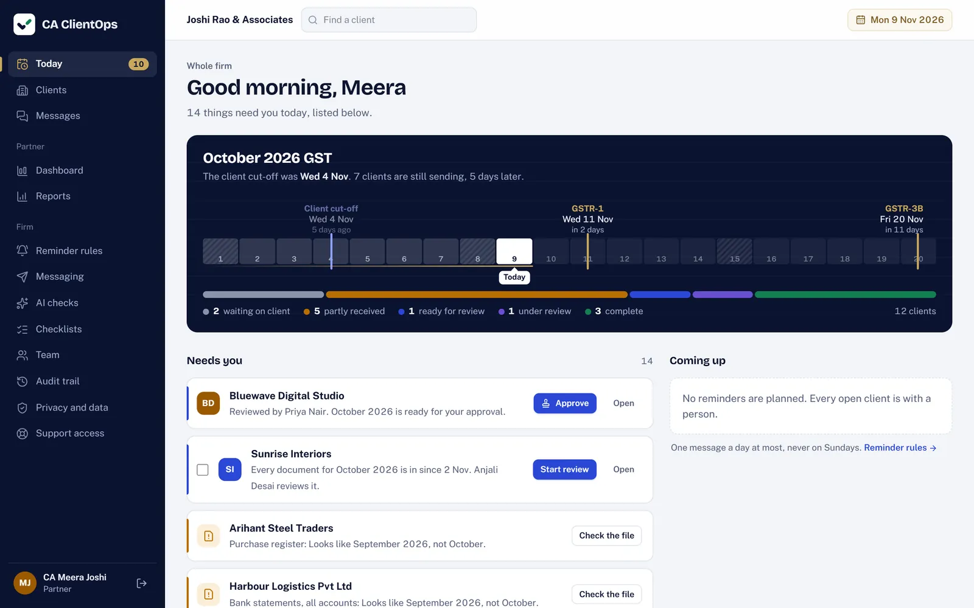Click the Messaging paper plane icon

[23, 277]
